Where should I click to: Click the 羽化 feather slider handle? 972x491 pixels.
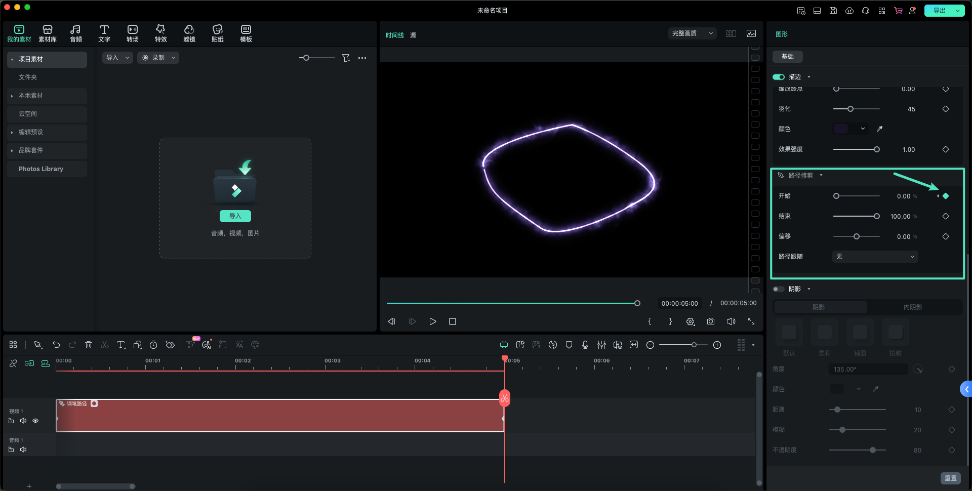point(850,109)
